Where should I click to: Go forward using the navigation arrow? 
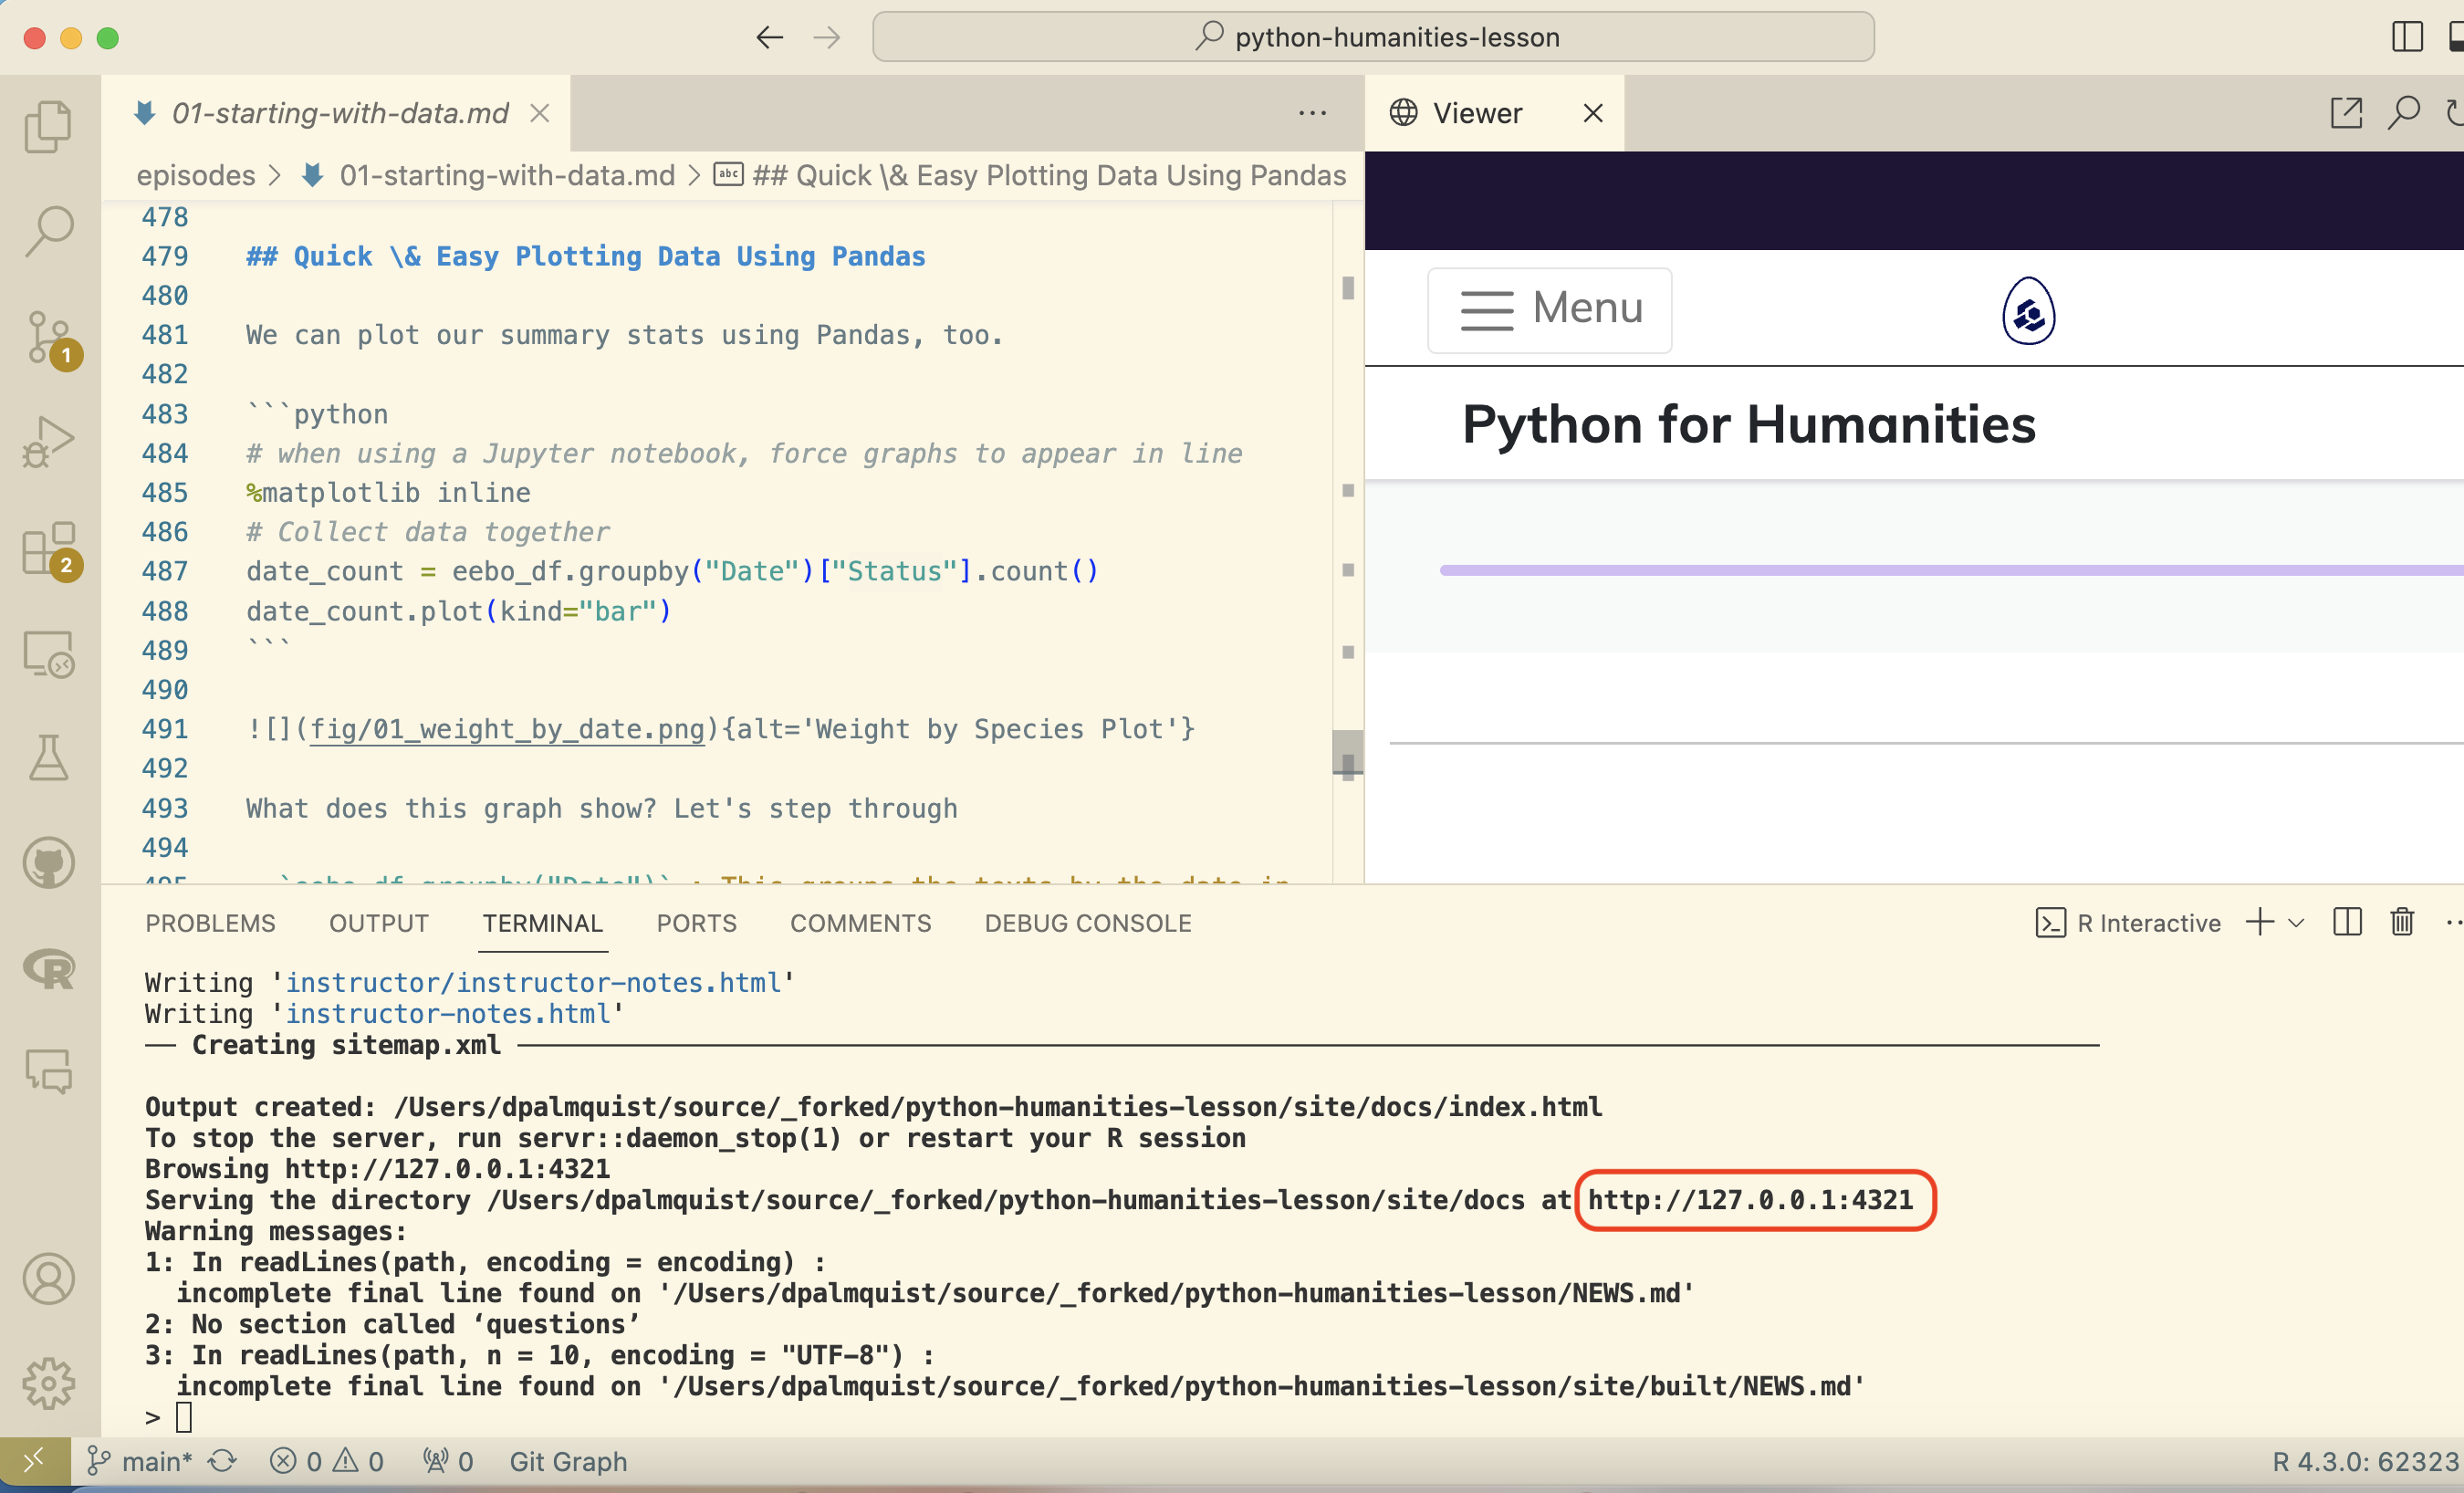[826, 38]
